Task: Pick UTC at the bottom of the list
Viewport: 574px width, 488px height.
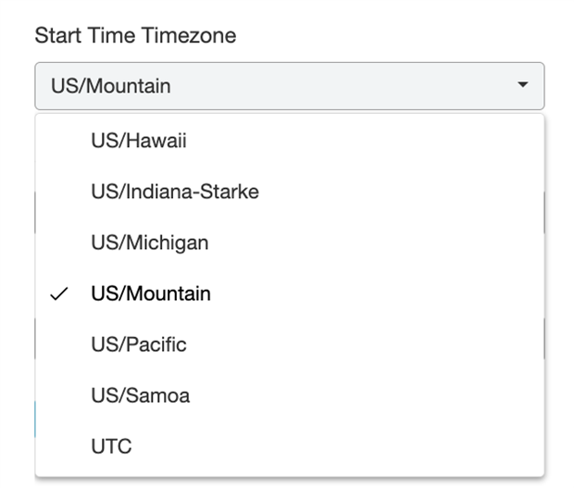Action: (x=111, y=446)
